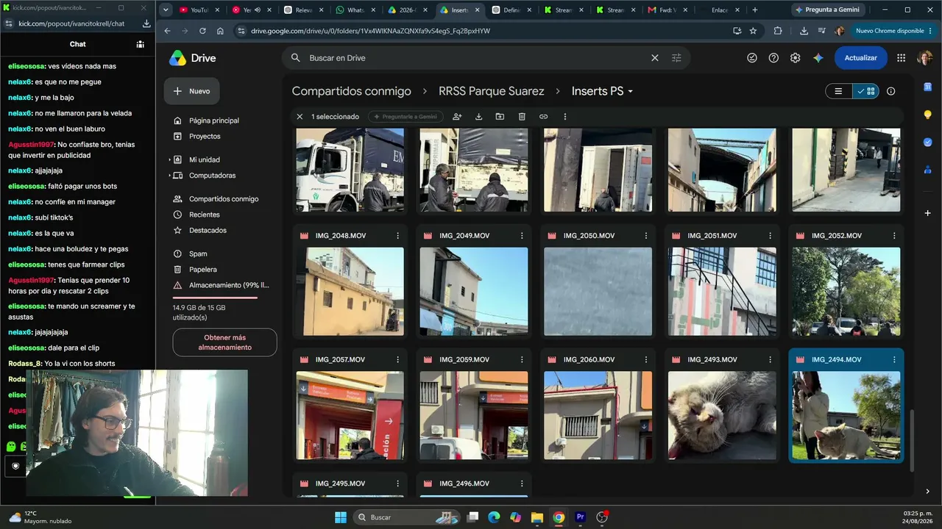Open the Chrome tab search dropdown
The image size is (942, 529).
click(166, 10)
